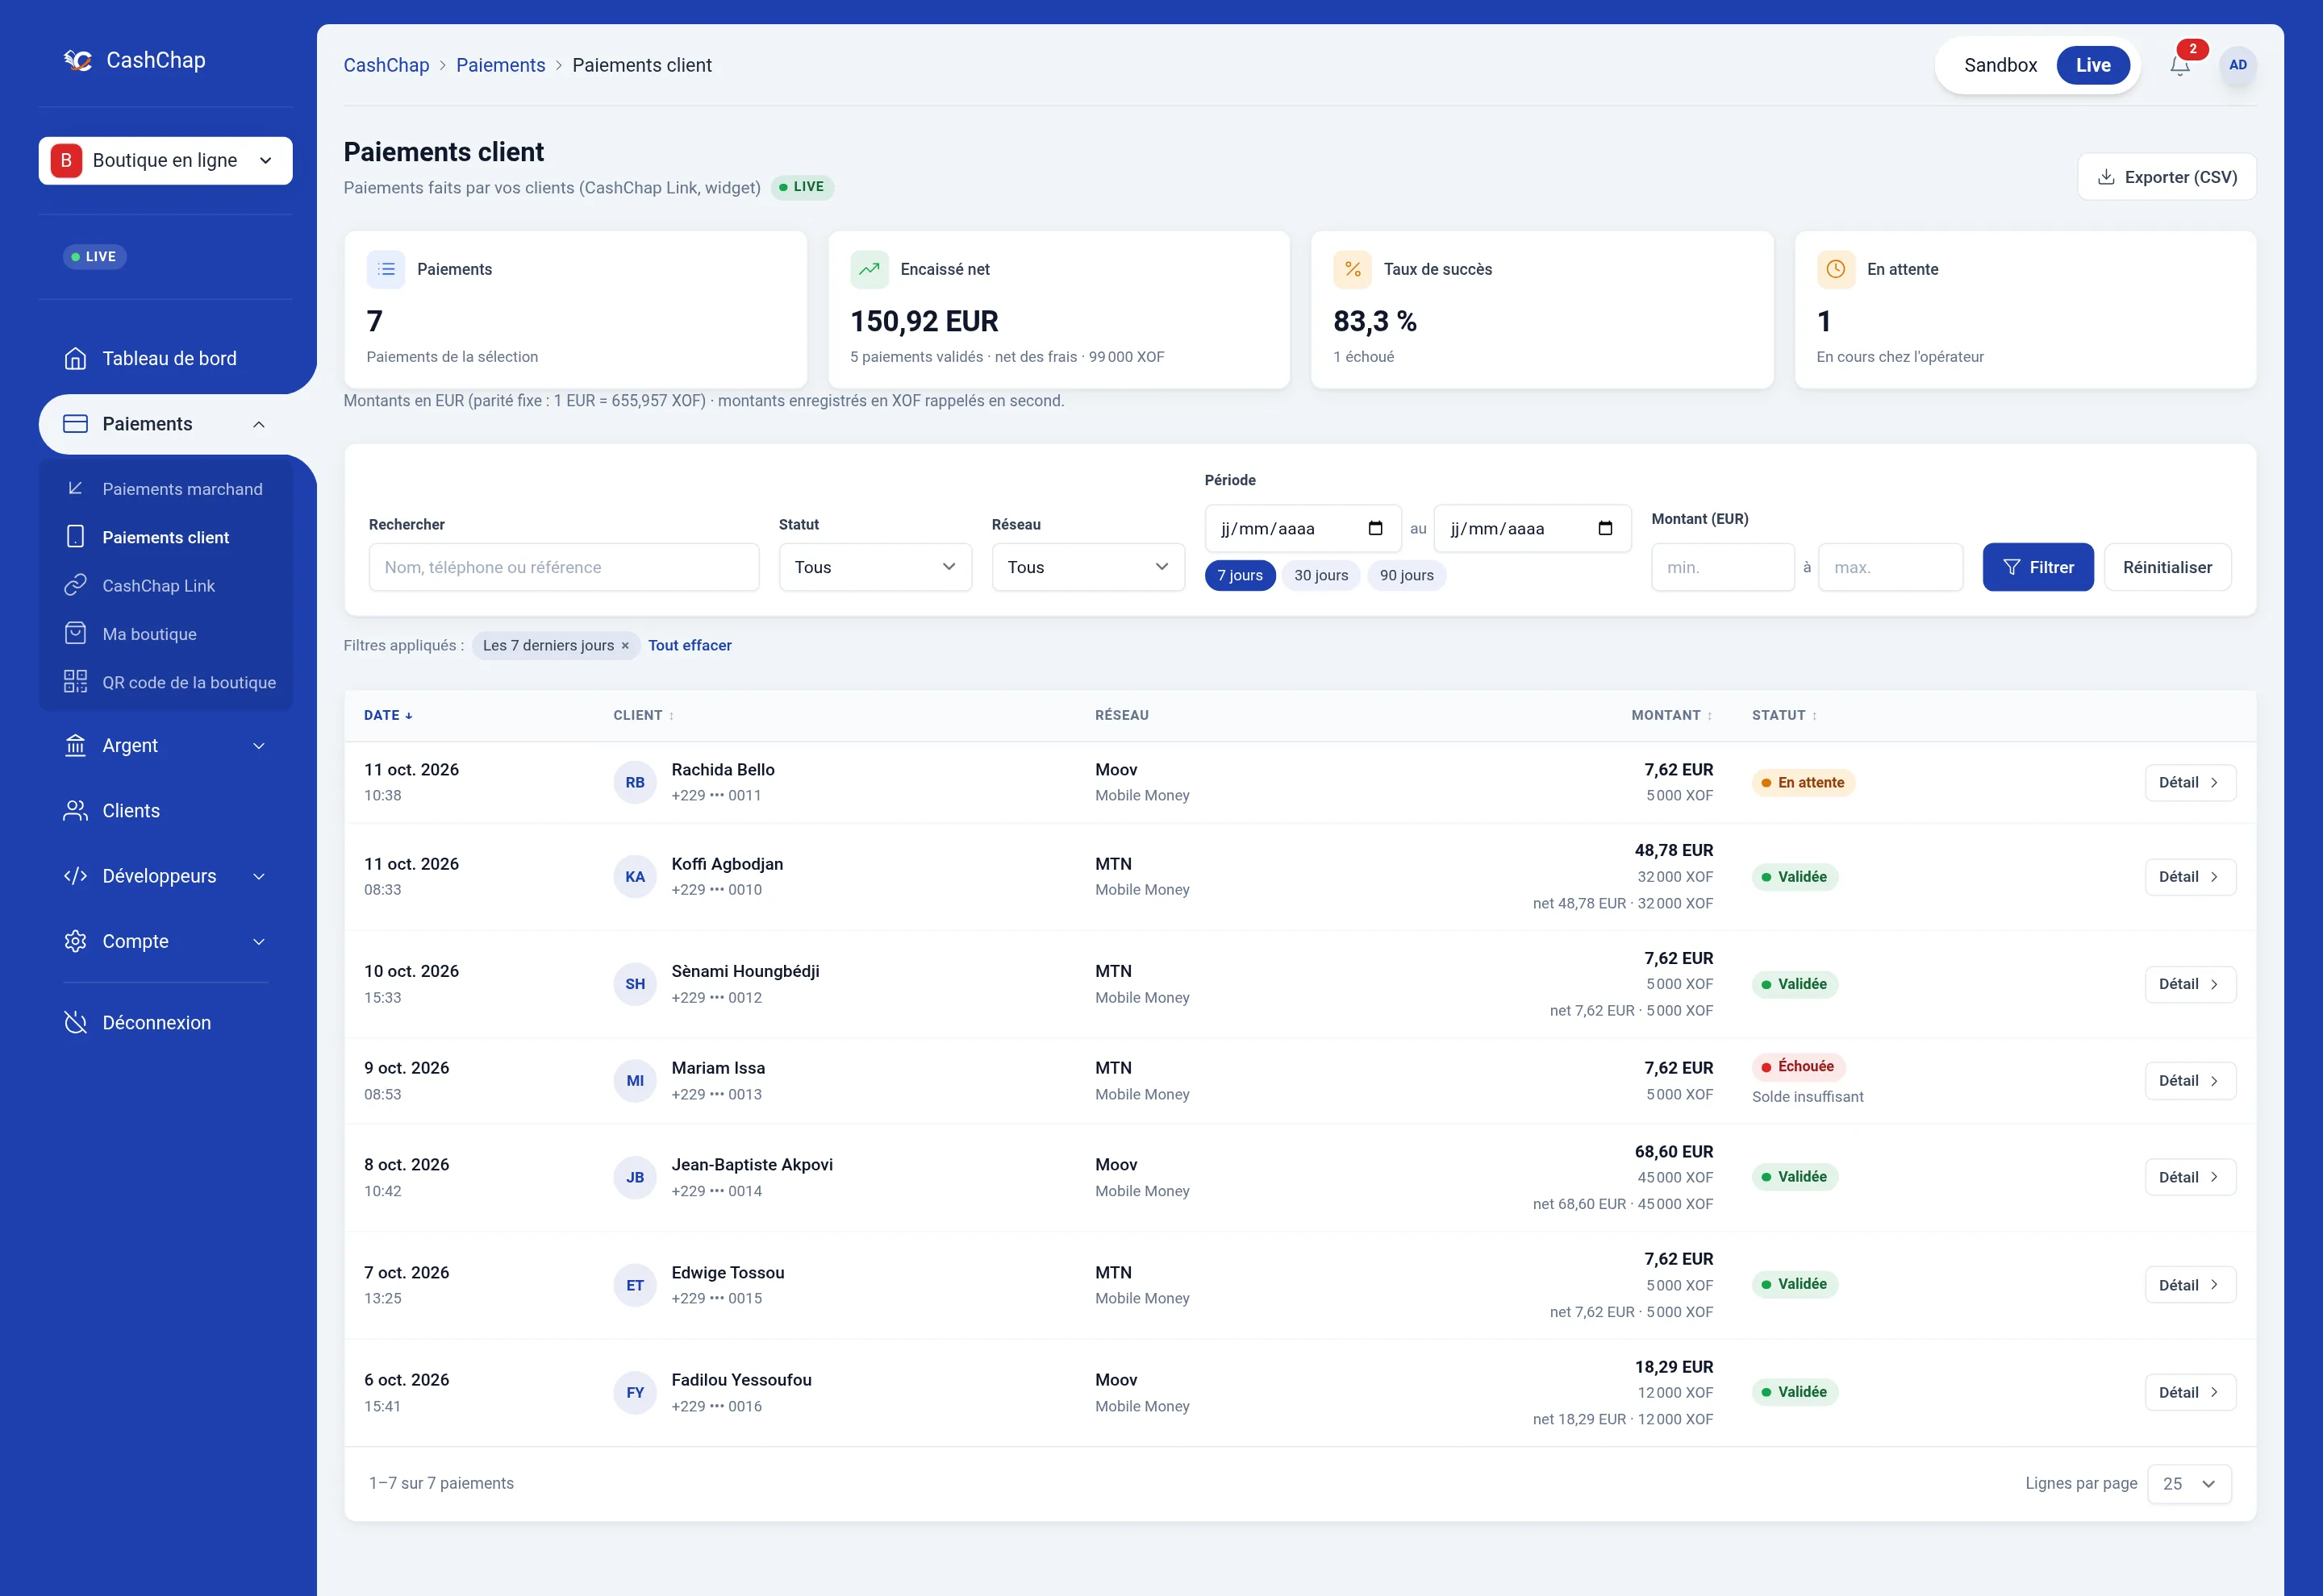The image size is (2323, 1596).
Task: Select the 30 jours period chip
Action: pos(1320,575)
